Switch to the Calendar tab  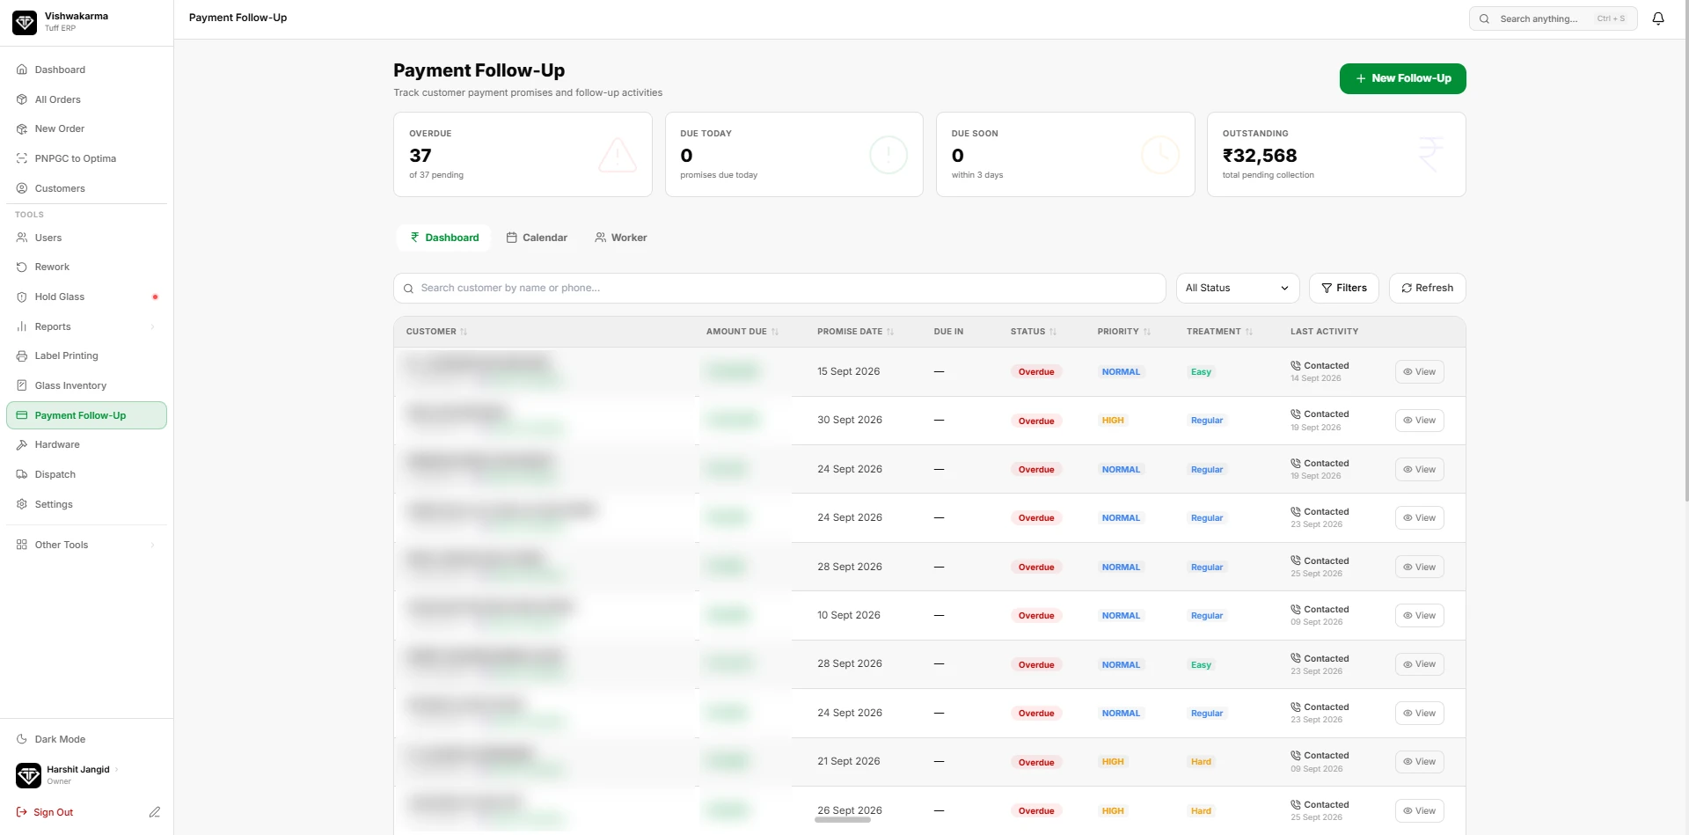[537, 238]
